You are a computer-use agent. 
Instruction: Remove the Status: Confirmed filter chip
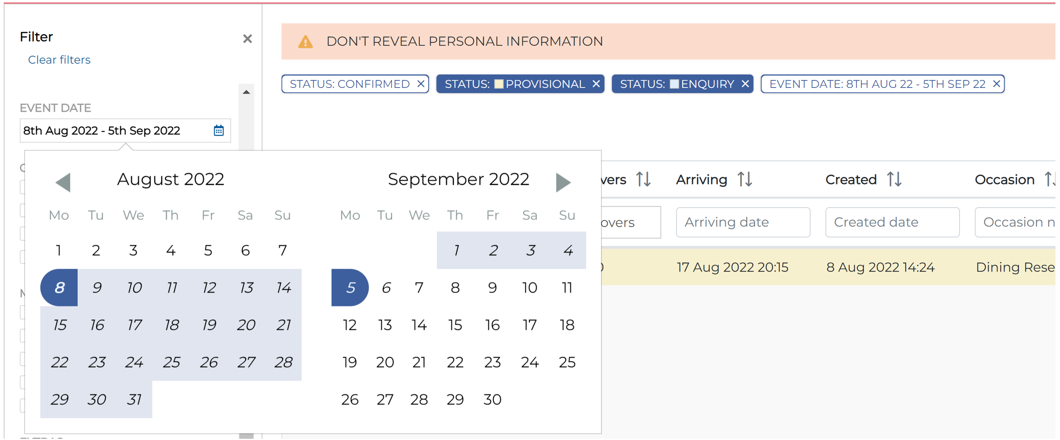point(421,84)
